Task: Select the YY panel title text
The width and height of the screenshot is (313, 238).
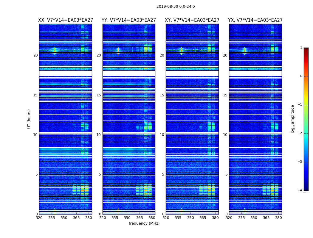Action: point(129,20)
